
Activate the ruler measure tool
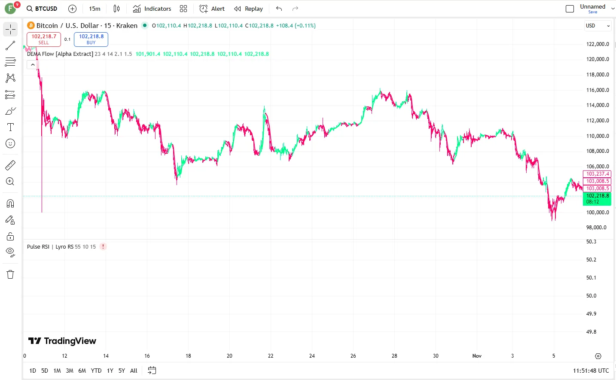pyautogui.click(x=10, y=165)
